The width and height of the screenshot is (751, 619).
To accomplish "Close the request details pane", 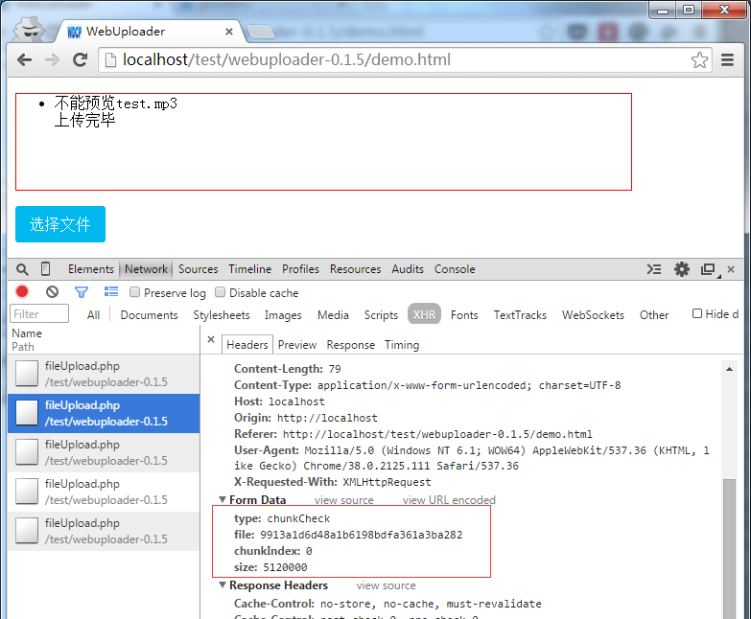I will [211, 339].
